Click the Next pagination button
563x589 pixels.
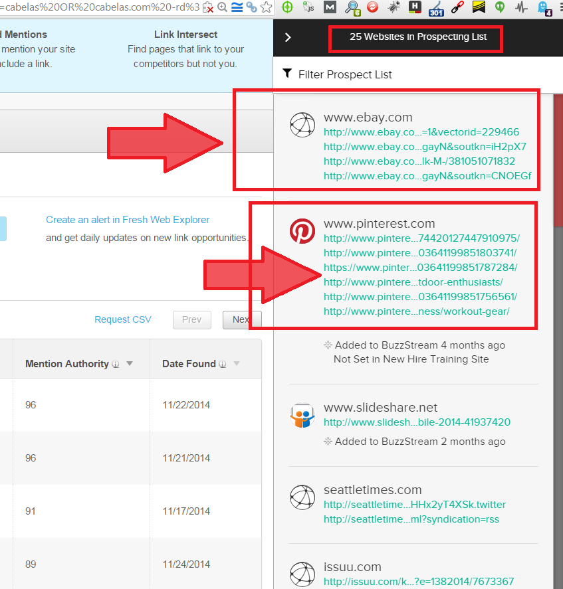pyautogui.click(x=242, y=319)
